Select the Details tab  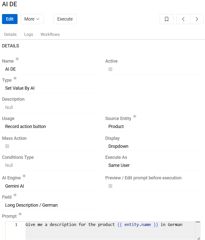tap(10, 35)
